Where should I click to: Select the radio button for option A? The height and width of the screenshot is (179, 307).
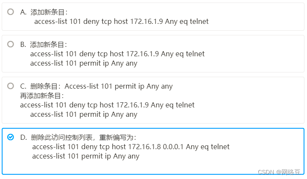click(x=11, y=12)
